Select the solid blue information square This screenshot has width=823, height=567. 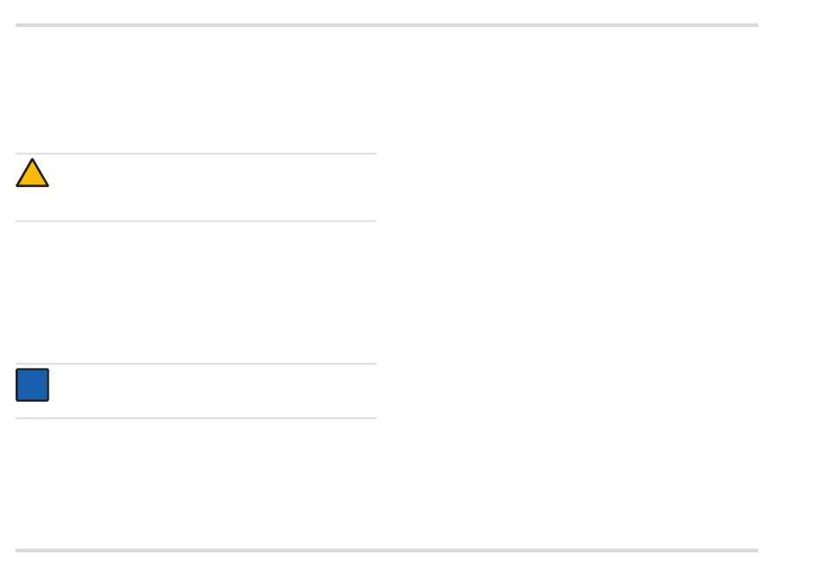pos(33,385)
